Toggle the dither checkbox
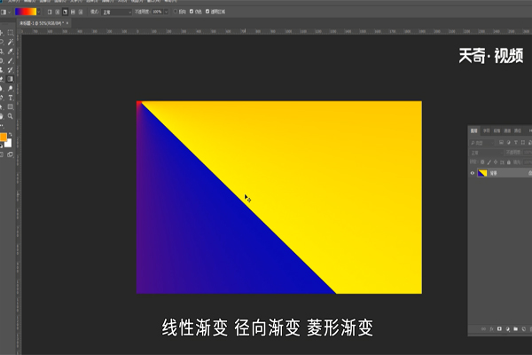The height and width of the screenshot is (355, 532). (x=192, y=12)
